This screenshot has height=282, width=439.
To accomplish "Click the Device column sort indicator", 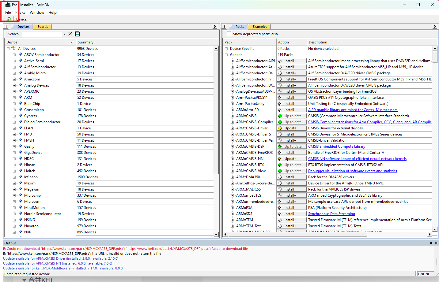I will pyautogui.click(x=72, y=42).
